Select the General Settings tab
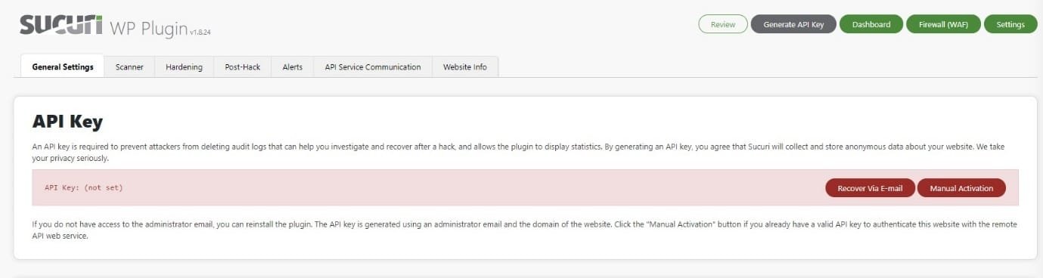Screen dimensions: 1043x278 [63, 66]
